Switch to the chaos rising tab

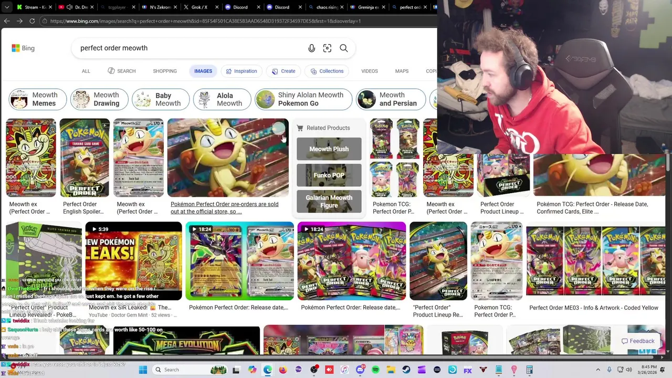(326, 7)
